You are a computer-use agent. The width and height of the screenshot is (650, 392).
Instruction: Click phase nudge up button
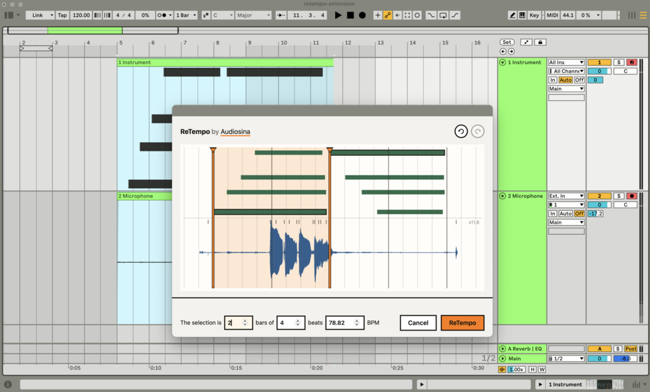click(107, 16)
